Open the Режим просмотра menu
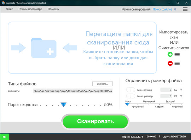Image resolution: width=191 pixels, height=140 pixels. click(x=30, y=9)
